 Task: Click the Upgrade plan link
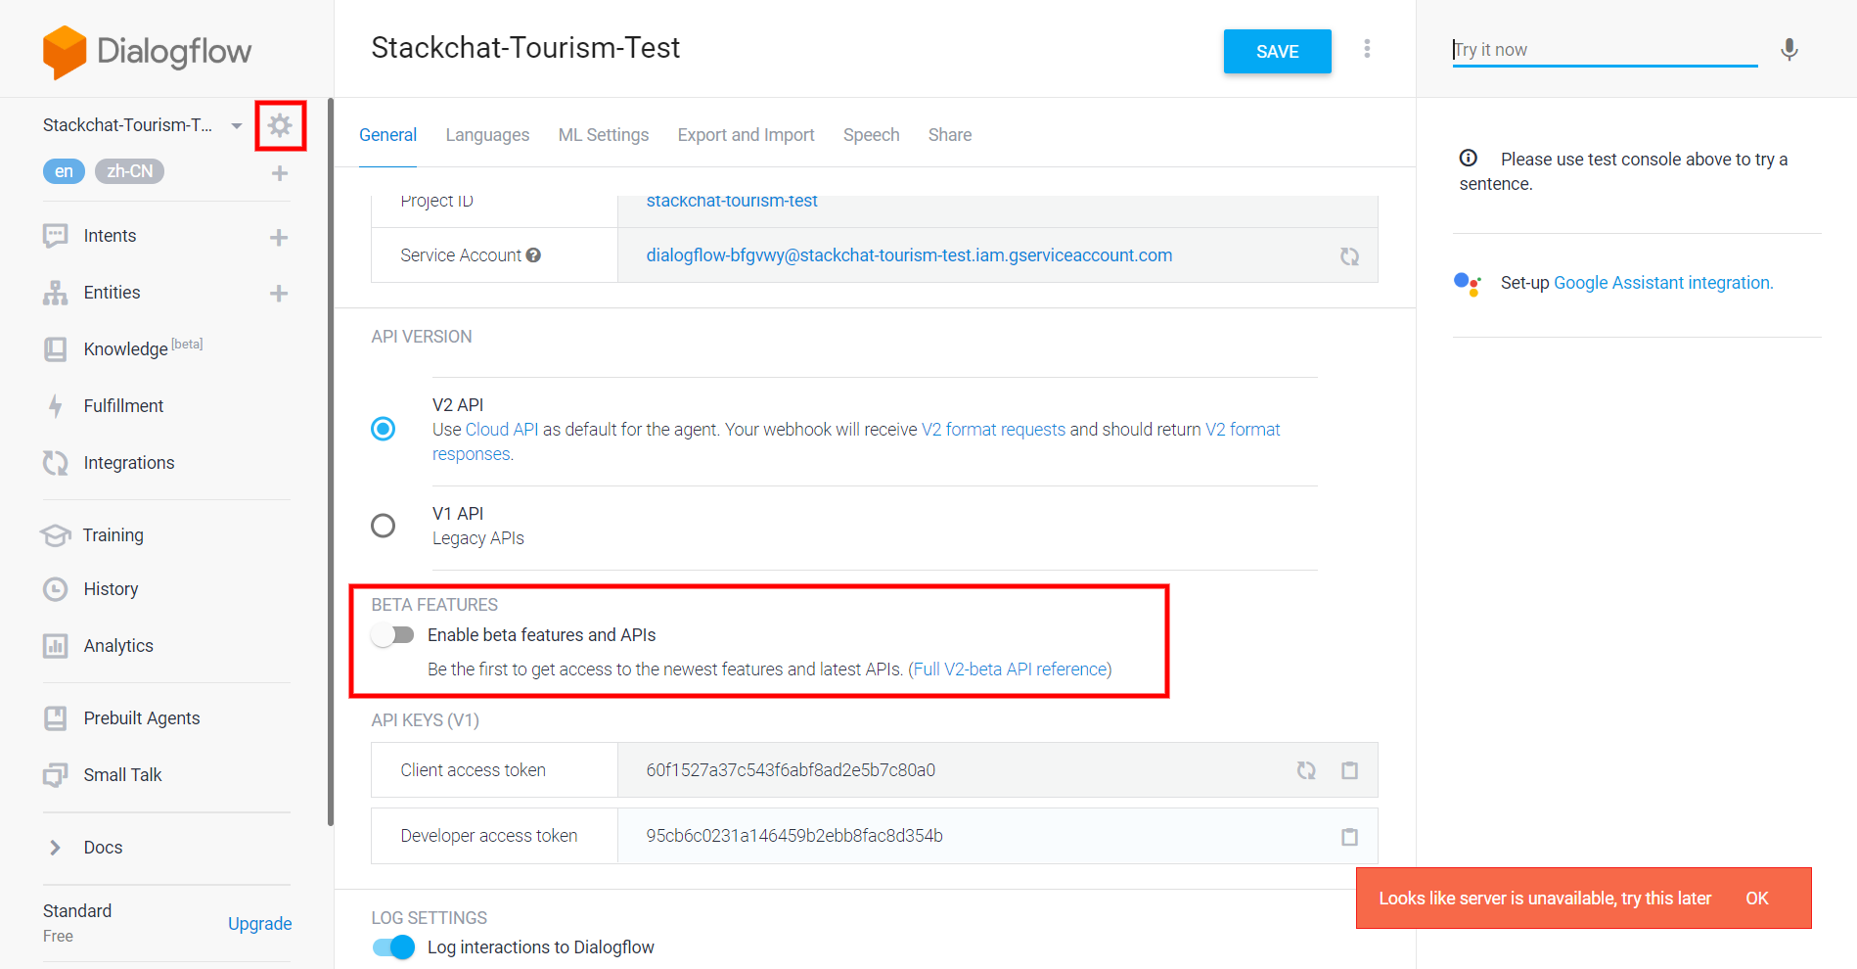(260, 924)
